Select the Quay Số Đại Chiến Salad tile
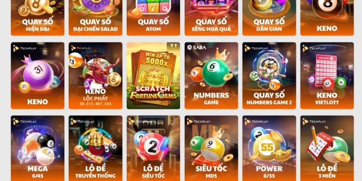Image resolution: width=362 pixels, height=181 pixels. tap(95, 18)
